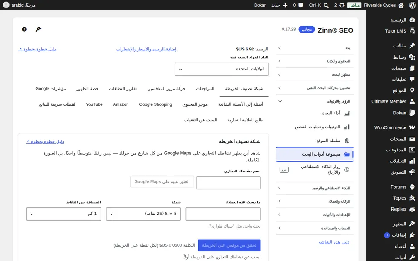Switch to حركة مرور المنافسين tab
The image size is (418, 261).
pyautogui.click(x=166, y=89)
